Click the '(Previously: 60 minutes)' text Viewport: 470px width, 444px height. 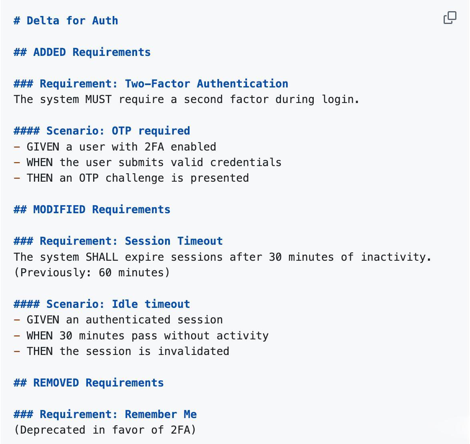click(92, 273)
